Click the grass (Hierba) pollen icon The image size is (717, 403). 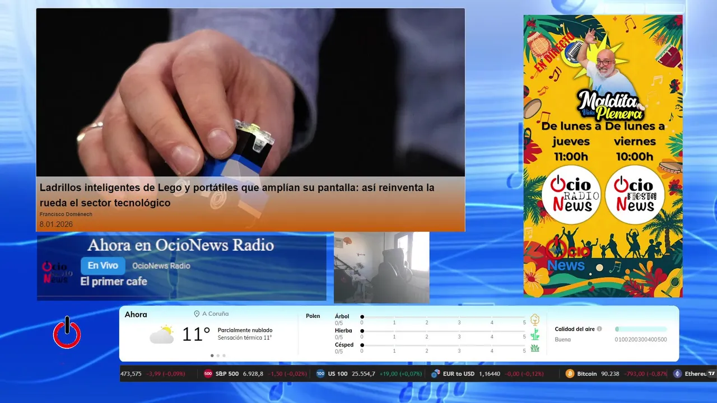coord(535,334)
